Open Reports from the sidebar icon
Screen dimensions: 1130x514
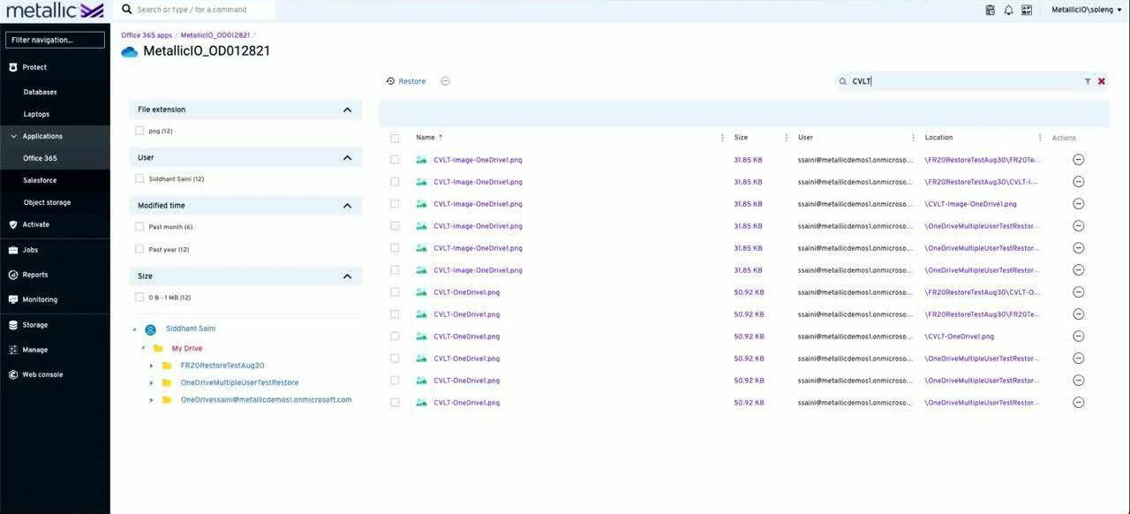pos(13,275)
